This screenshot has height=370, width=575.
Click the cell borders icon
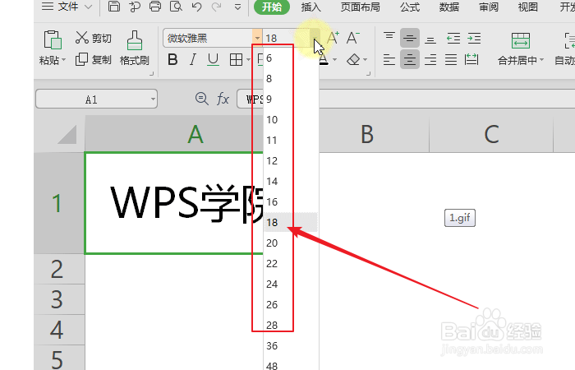(x=236, y=59)
